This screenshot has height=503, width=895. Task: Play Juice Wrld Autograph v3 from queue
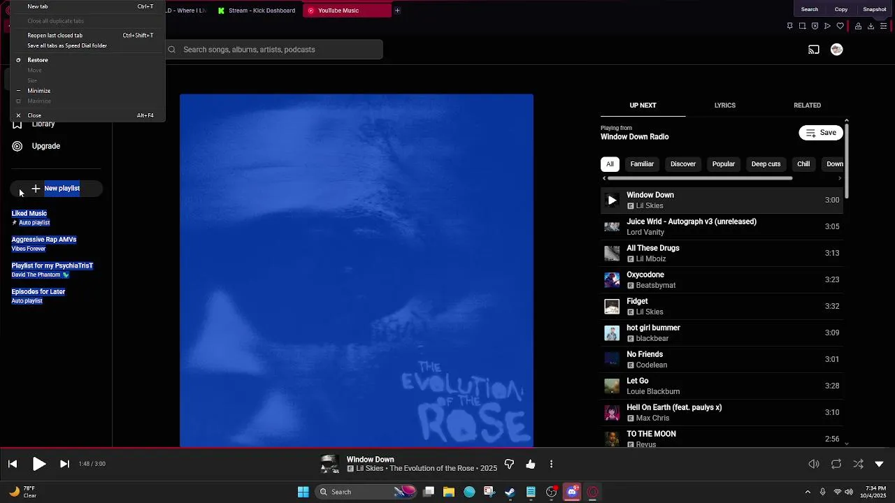(x=722, y=227)
